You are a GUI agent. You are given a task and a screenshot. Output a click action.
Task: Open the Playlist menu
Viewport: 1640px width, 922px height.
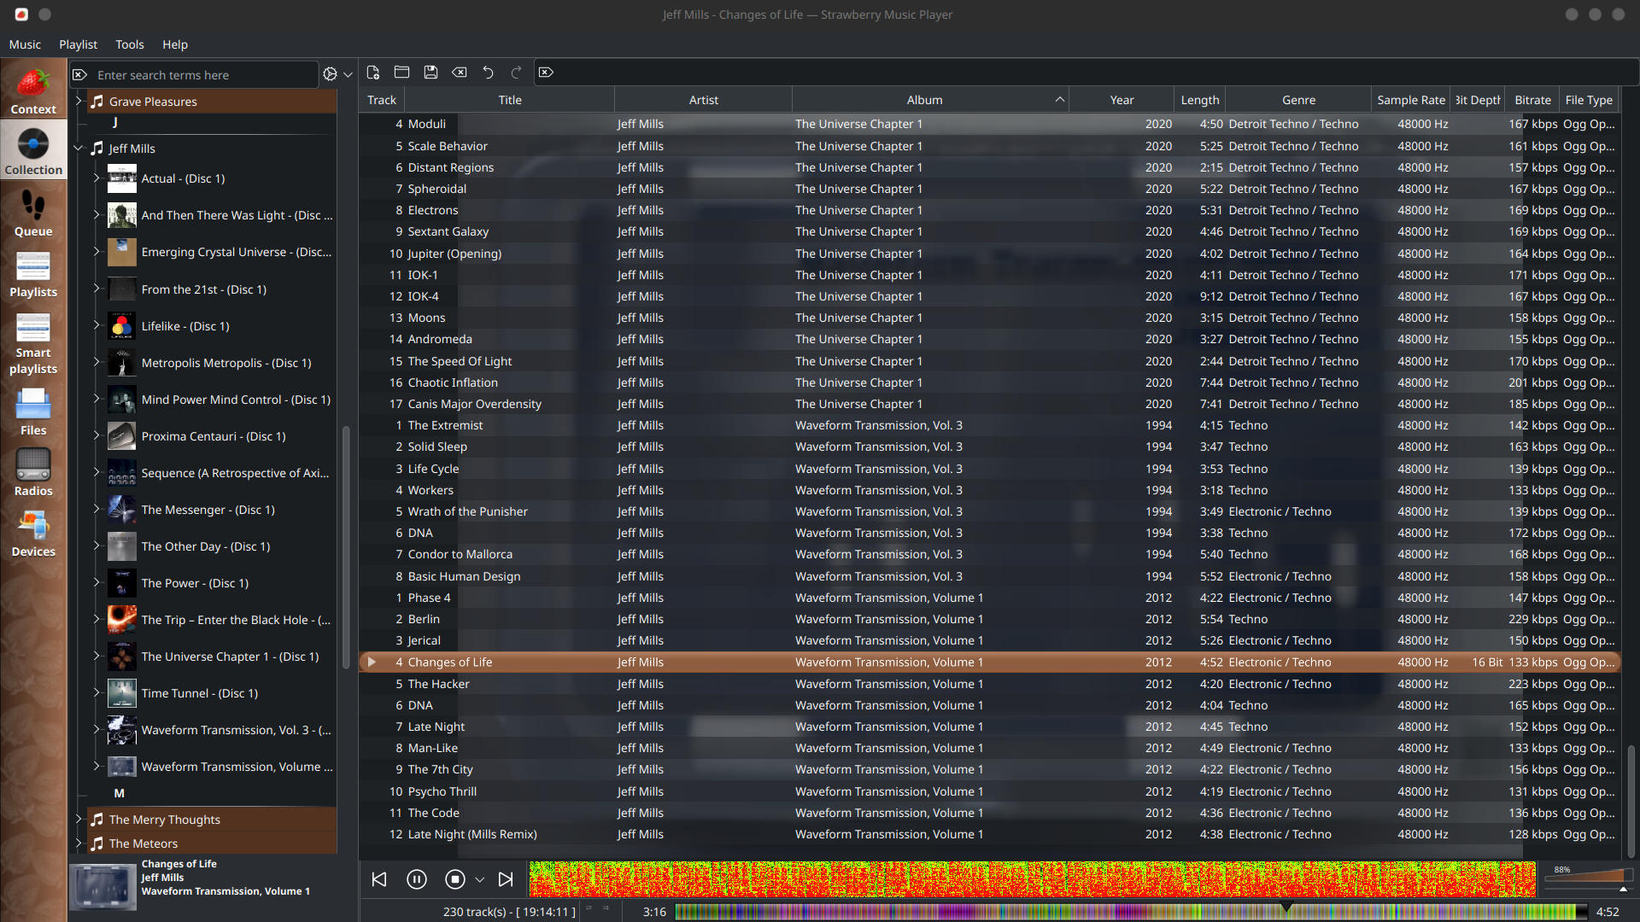78,44
